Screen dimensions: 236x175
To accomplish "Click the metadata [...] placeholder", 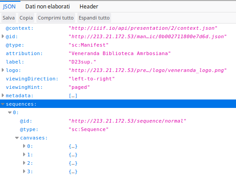I will pyautogui.click(x=73, y=95).
